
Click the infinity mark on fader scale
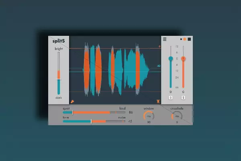click(177, 87)
